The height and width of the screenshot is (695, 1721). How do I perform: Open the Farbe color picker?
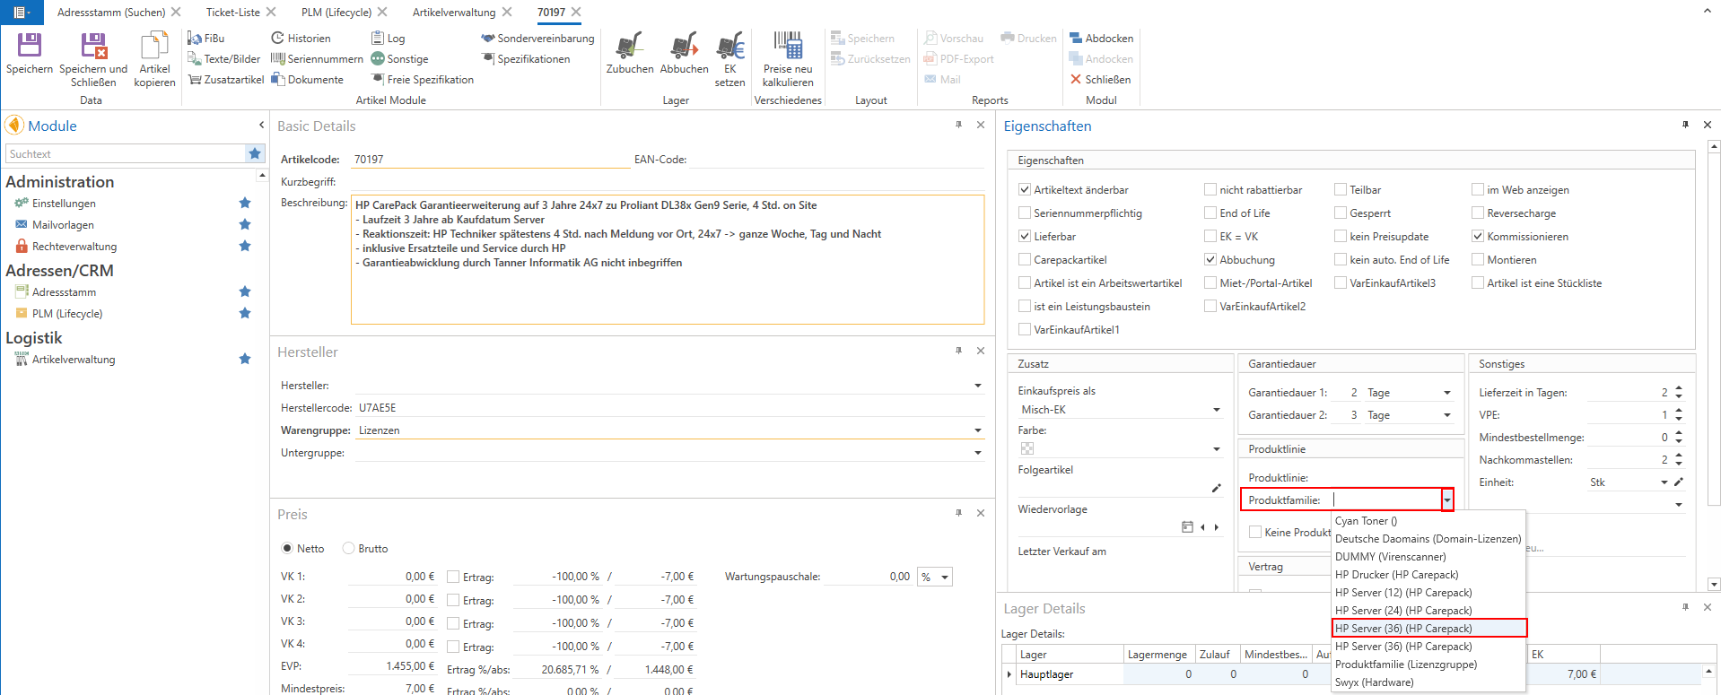(1216, 448)
